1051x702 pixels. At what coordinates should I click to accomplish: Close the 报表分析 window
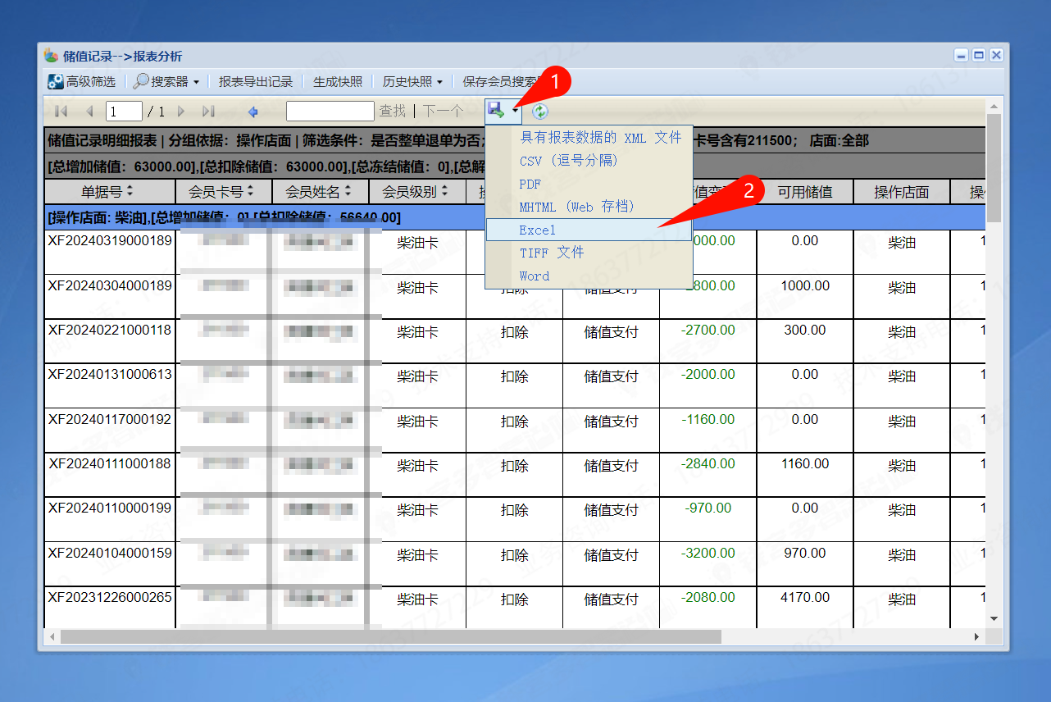[996, 55]
